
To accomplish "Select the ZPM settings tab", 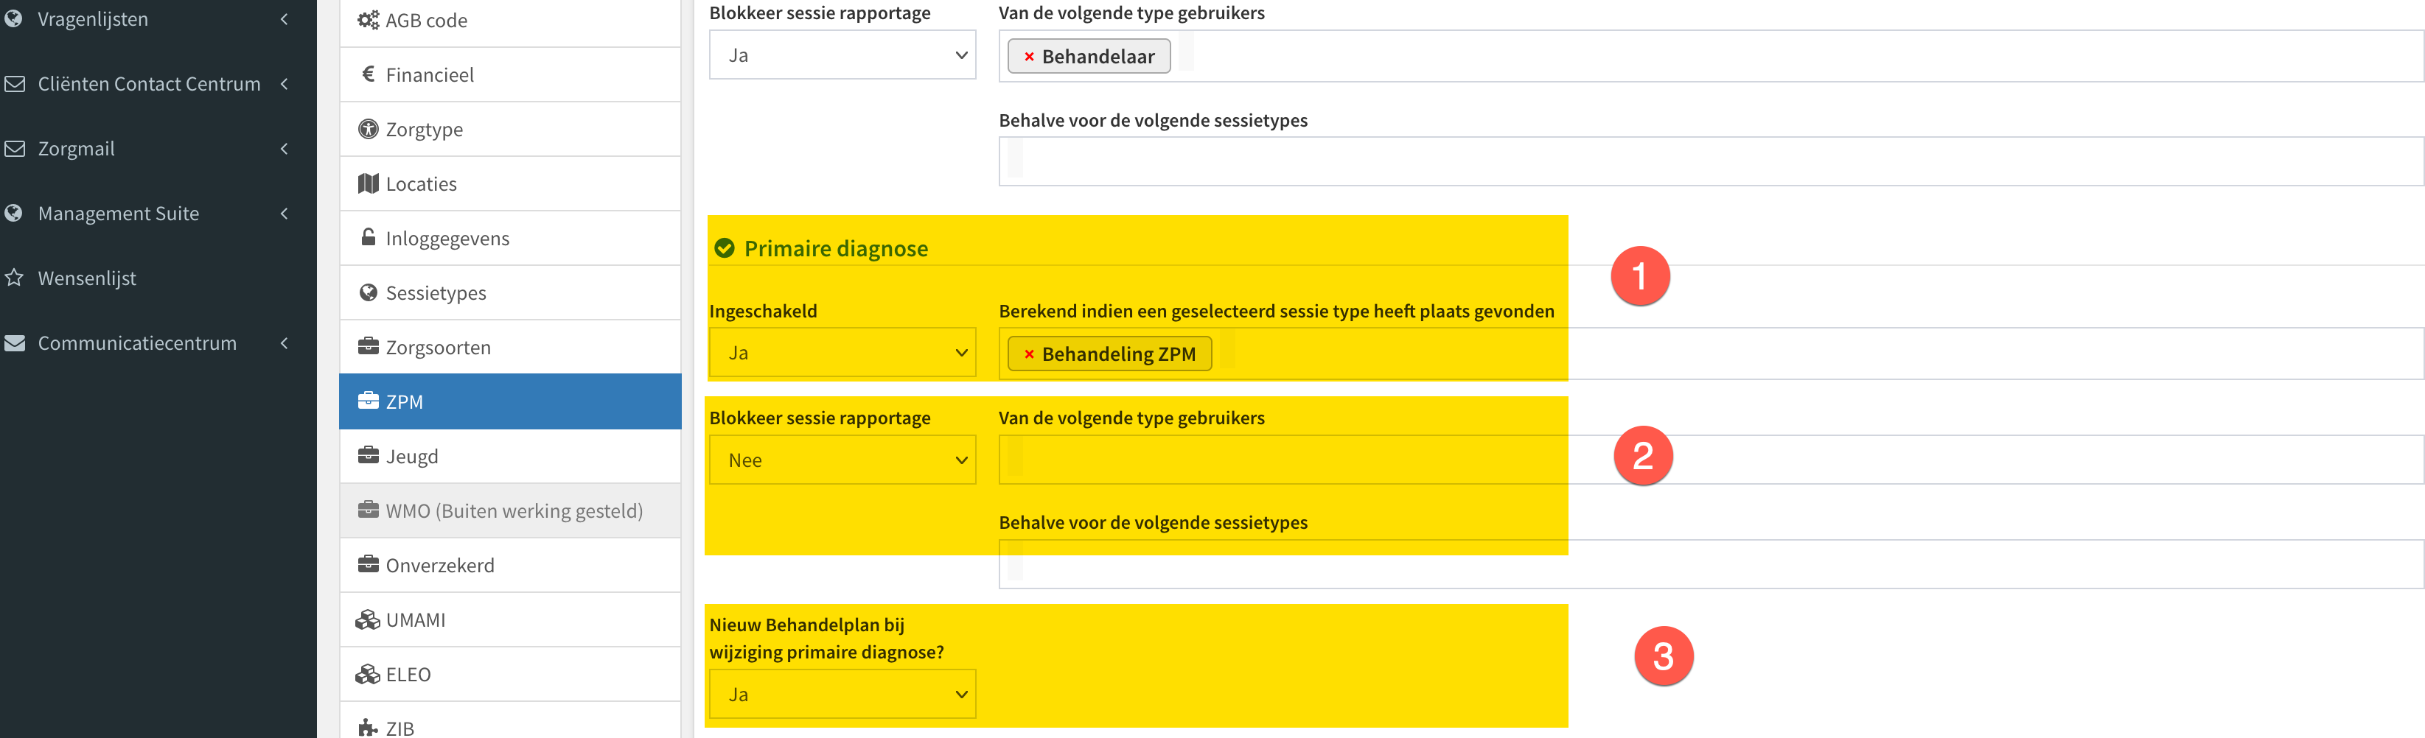I will [x=510, y=401].
